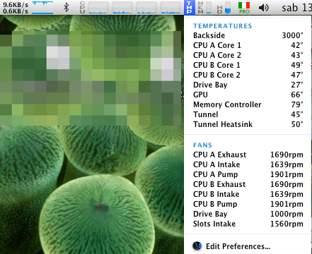This screenshot has width=312, height=254.
Task: Open the Bluetooth menu bar icon
Action: [67, 8]
